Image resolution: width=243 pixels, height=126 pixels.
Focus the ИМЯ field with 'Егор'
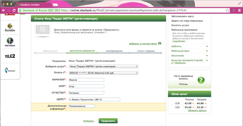86,86
